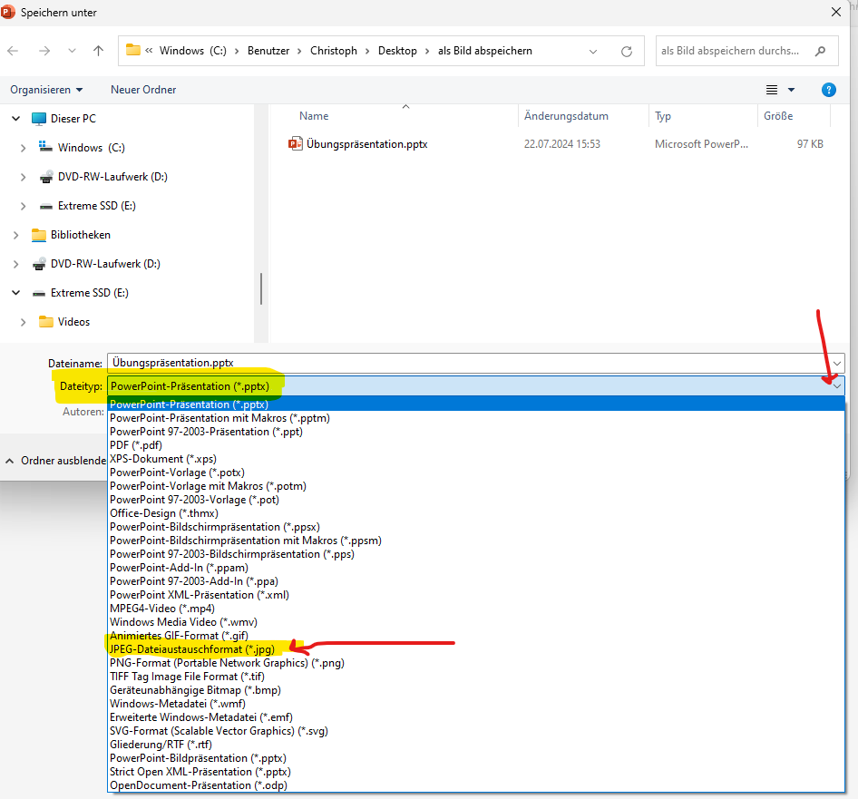Expand the Bibliotheken tree node
The image size is (858, 799).
coord(15,235)
